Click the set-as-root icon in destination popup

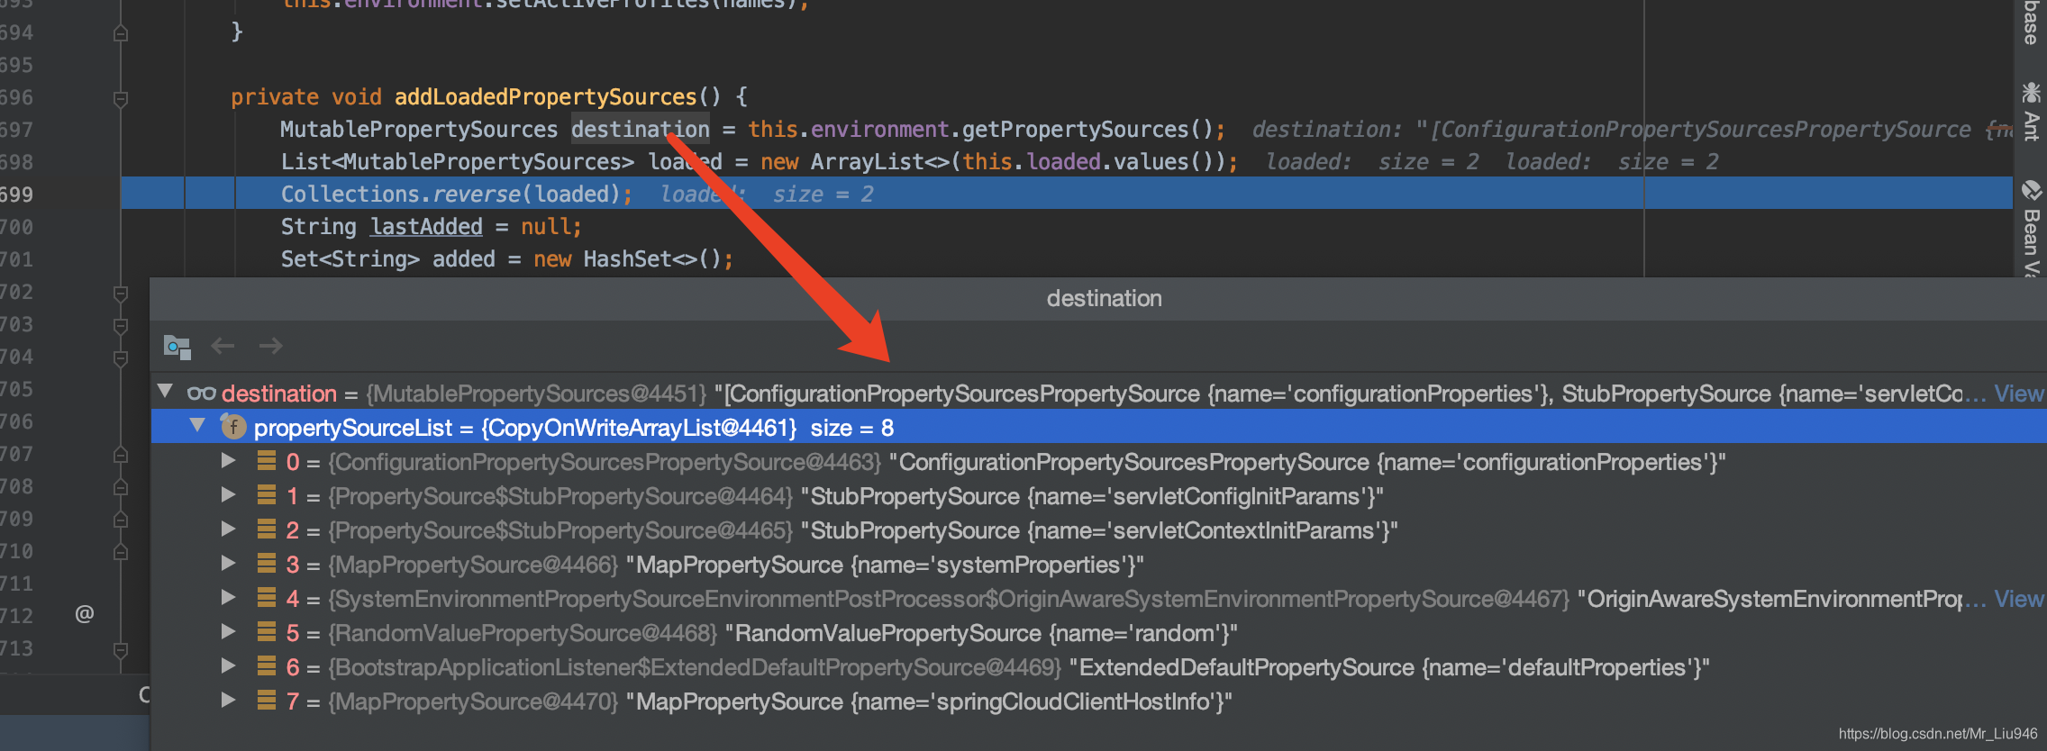click(x=177, y=347)
